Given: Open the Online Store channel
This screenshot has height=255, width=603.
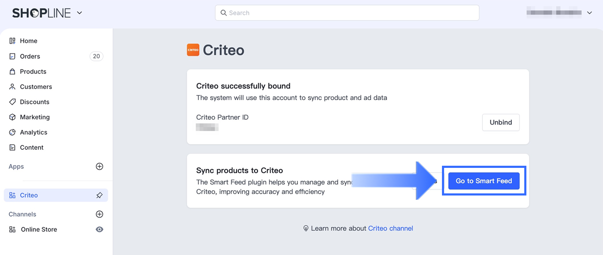Looking at the screenshot, I should pyautogui.click(x=39, y=229).
